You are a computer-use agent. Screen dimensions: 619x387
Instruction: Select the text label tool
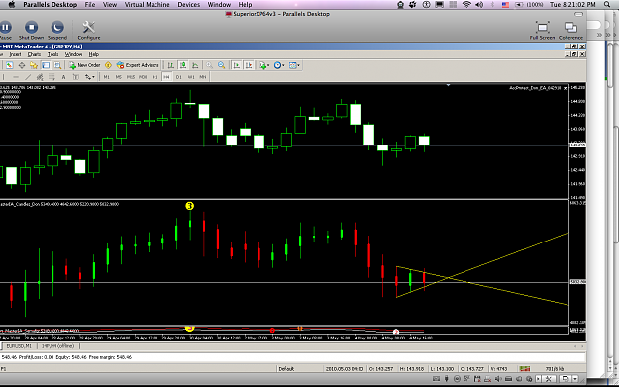pyautogui.click(x=76, y=77)
